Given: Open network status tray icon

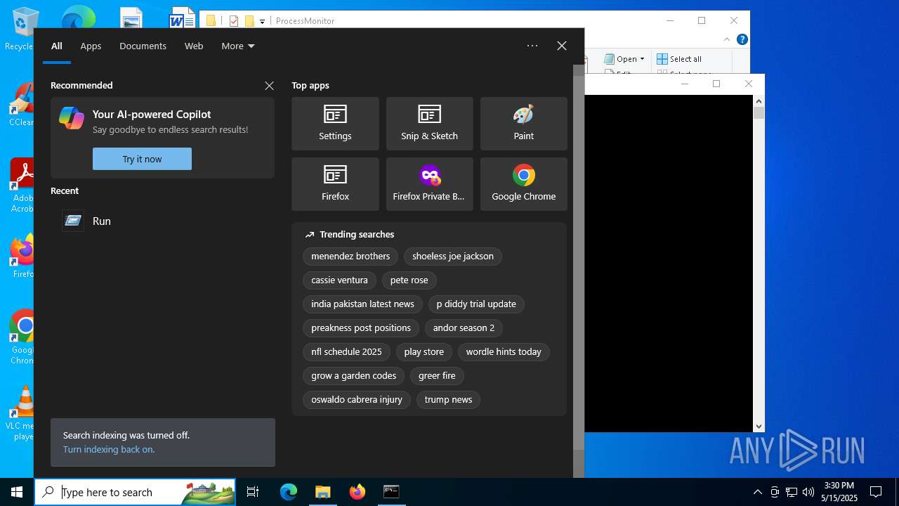Looking at the screenshot, I should coord(792,492).
